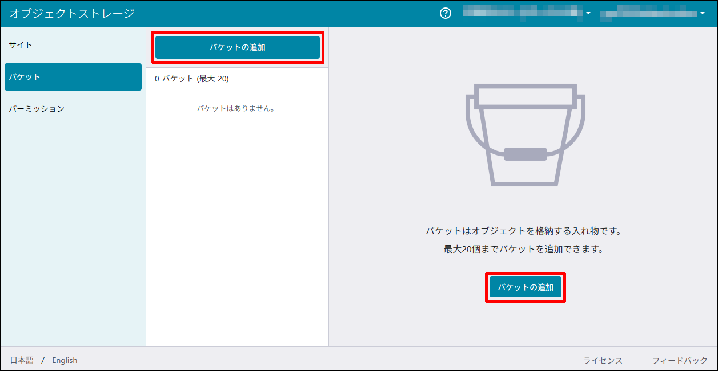This screenshot has height=371, width=718.
Task: Click the 0 バケット (最大 20) count label
Action: 192,79
